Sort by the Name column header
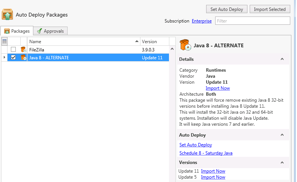Viewport: 297px width, 182px height. click(84, 42)
